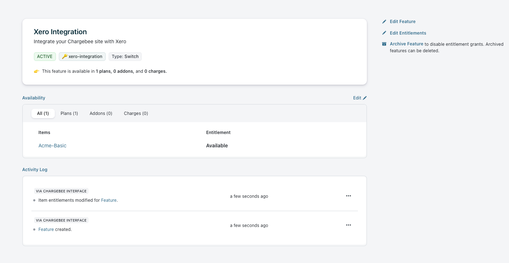Open the Acme-Basic item link
The width and height of the screenshot is (509, 263).
click(x=52, y=146)
